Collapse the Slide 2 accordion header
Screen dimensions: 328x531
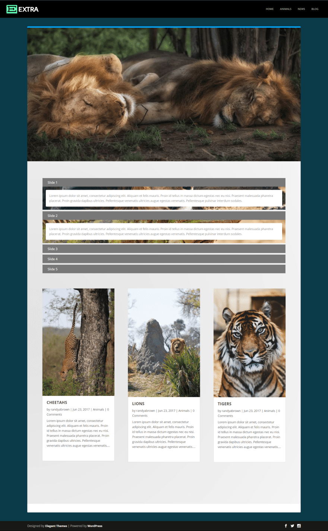coord(164,216)
